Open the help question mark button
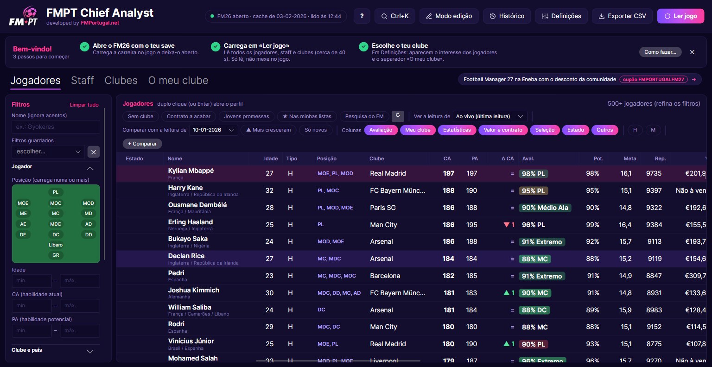The image size is (712, 367). click(362, 16)
